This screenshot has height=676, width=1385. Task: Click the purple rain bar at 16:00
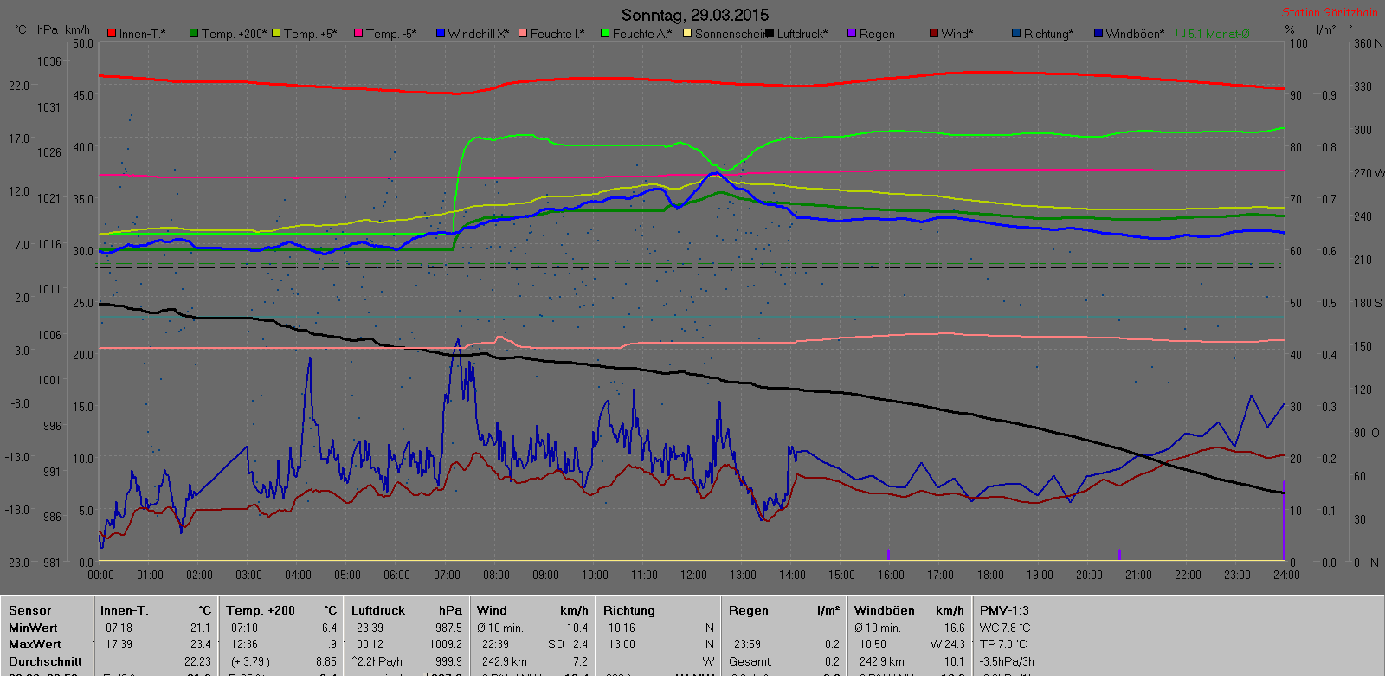pyautogui.click(x=888, y=554)
